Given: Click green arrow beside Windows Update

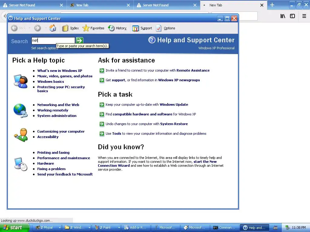Looking at the screenshot, I should click(102, 105).
